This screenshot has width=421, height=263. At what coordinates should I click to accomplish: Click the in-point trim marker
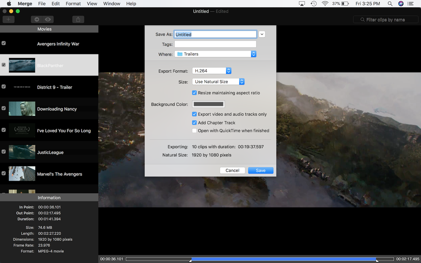190,260
